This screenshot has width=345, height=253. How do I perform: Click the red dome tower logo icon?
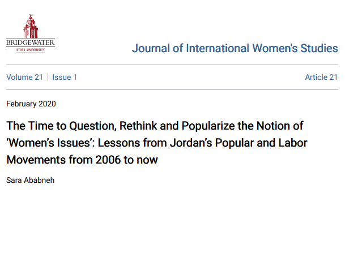(31, 26)
